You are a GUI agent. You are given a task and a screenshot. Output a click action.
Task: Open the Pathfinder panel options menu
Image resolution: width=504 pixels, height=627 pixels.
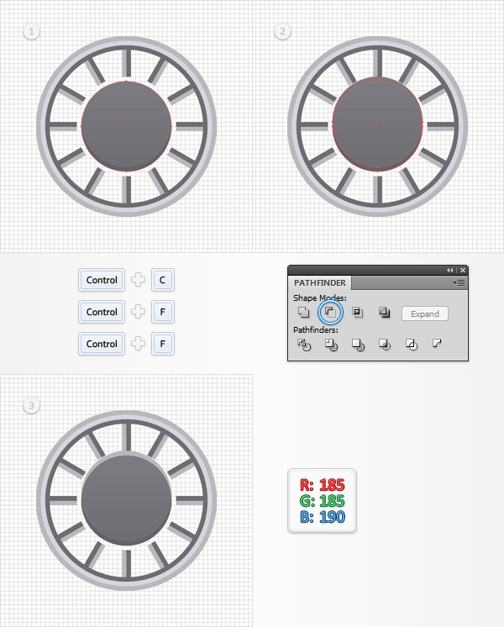459,282
